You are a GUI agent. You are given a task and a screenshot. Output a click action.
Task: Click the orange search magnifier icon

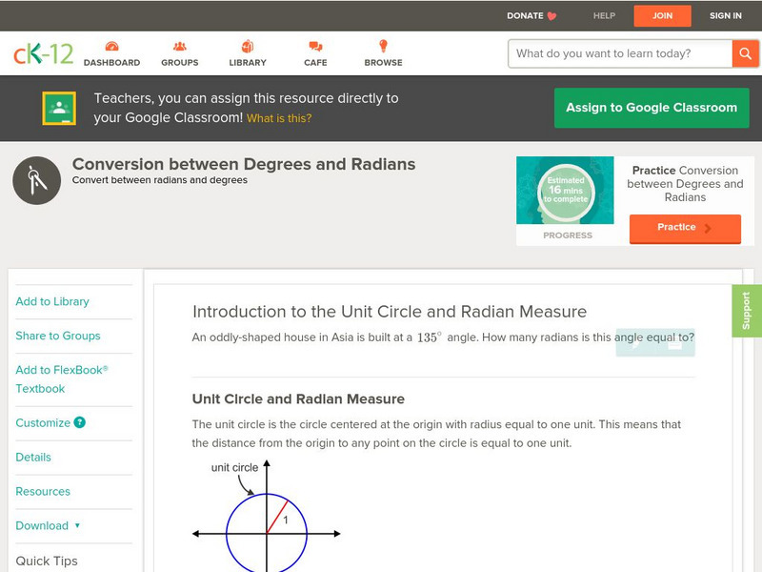pyautogui.click(x=746, y=53)
